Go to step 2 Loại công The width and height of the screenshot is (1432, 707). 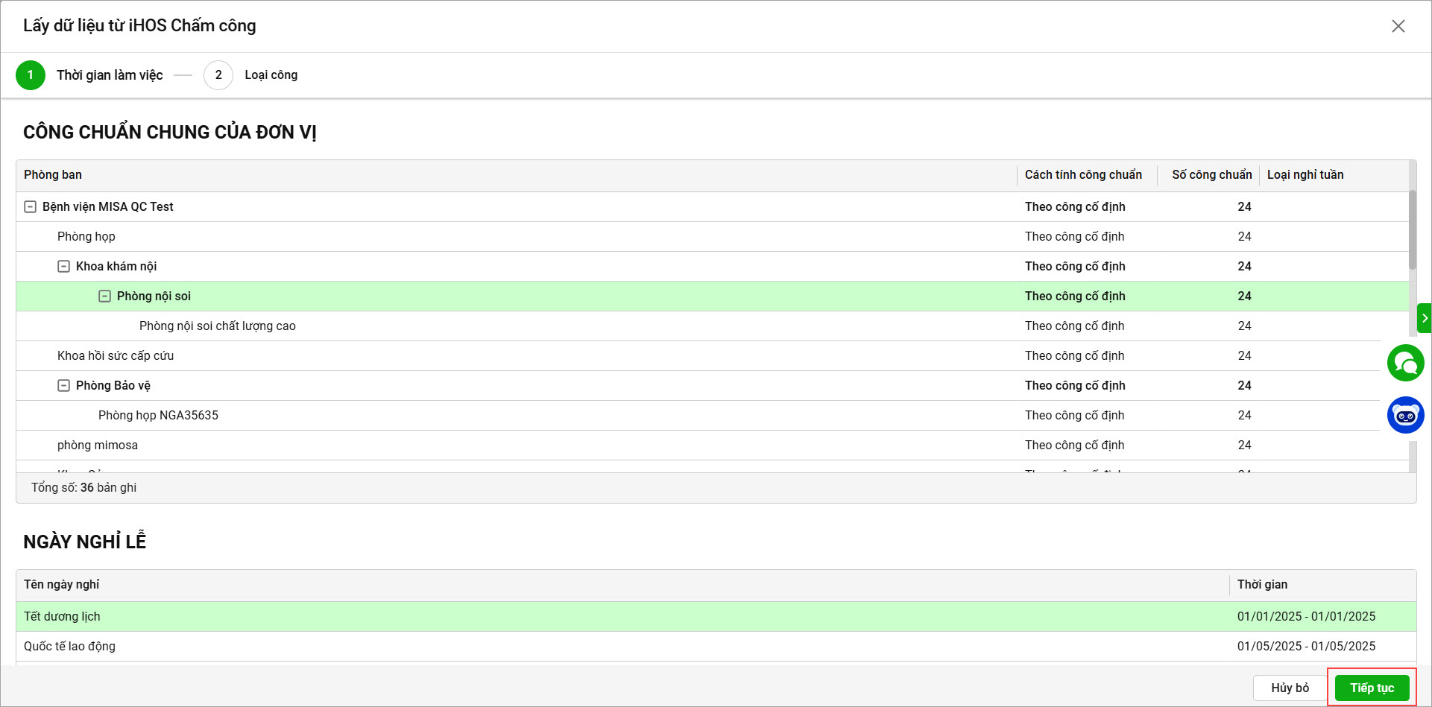pyautogui.click(x=218, y=75)
